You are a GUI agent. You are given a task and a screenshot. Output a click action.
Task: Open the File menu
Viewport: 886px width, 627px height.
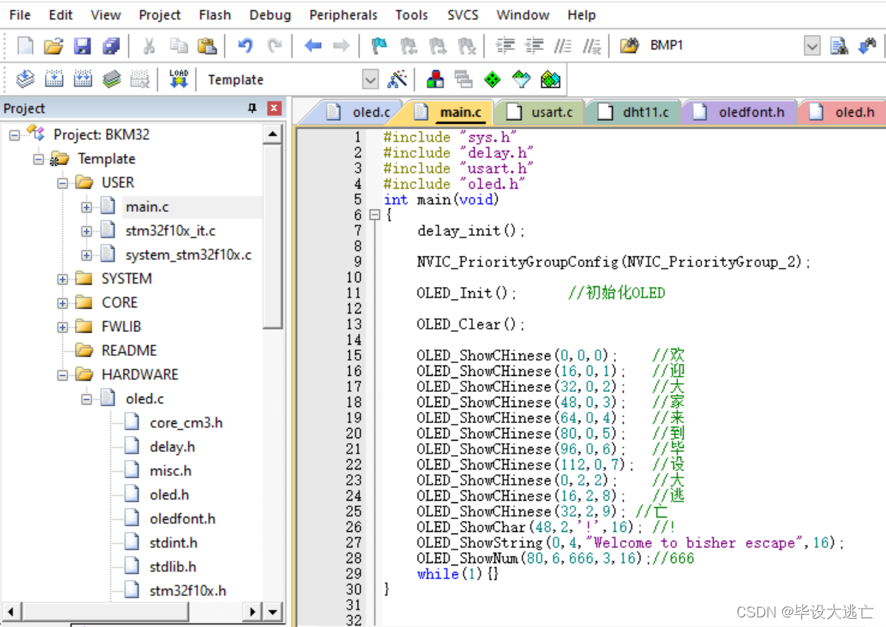coord(20,14)
